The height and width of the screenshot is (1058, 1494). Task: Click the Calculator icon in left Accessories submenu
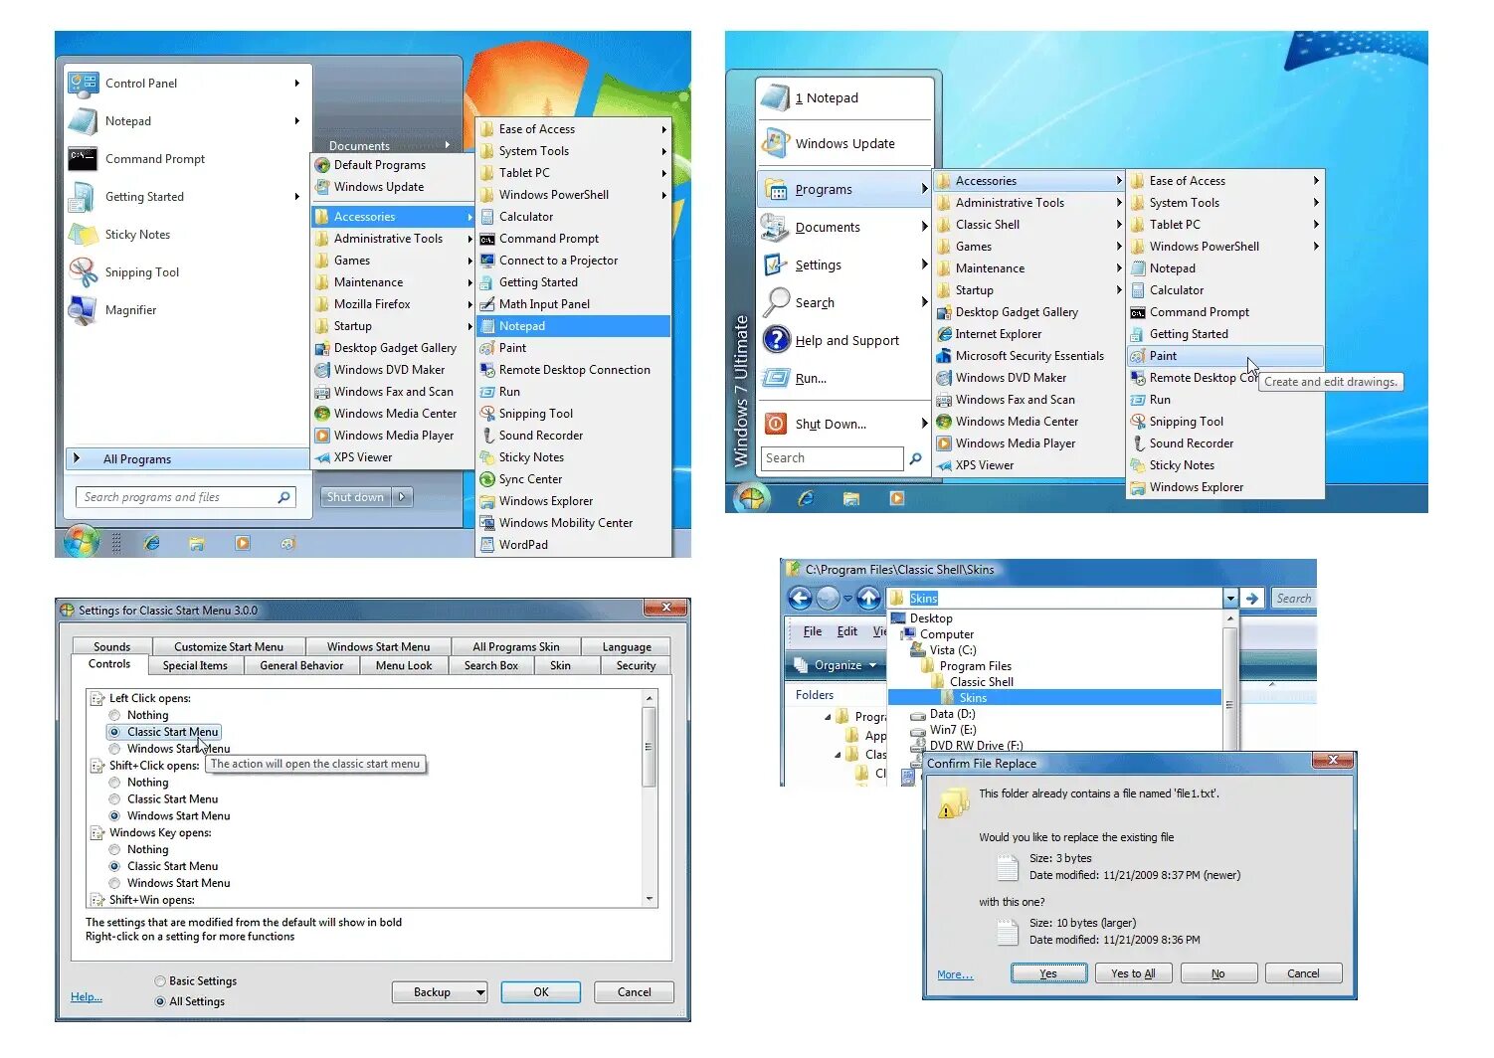tap(487, 217)
